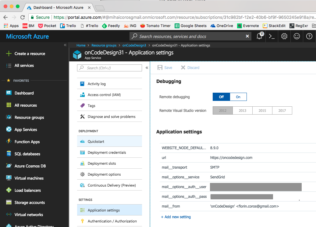Clear the top search box with X
The width and height of the screenshot is (316, 227).
click(x=247, y=36)
